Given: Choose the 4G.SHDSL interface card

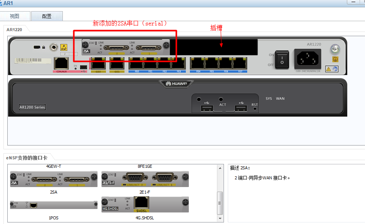Looking at the screenshot, I should point(145,204).
